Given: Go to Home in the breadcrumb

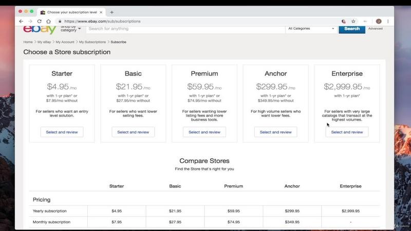Looking at the screenshot, I should (28, 42).
